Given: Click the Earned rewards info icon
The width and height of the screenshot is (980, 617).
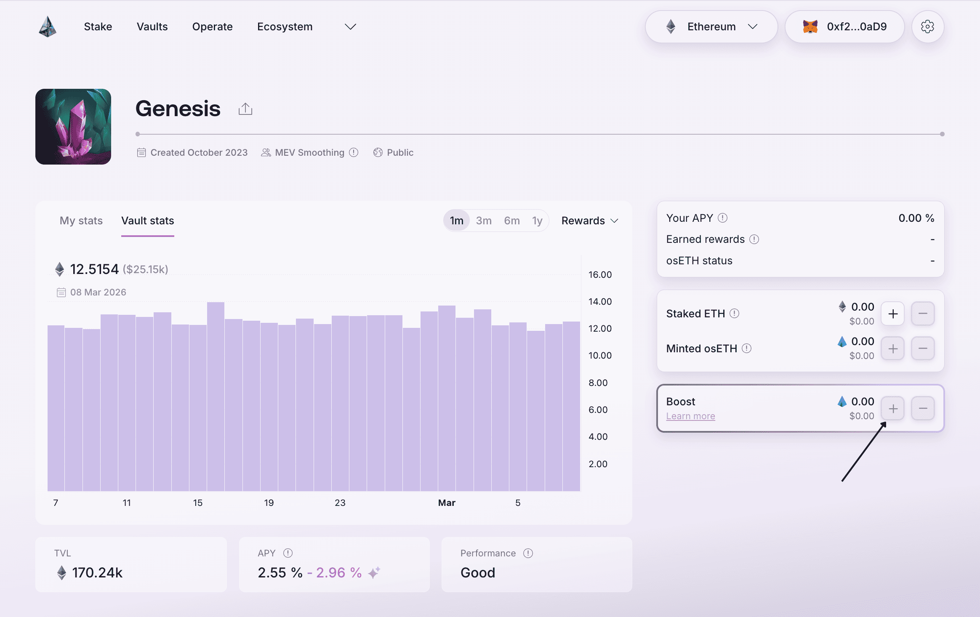Looking at the screenshot, I should [x=754, y=239].
